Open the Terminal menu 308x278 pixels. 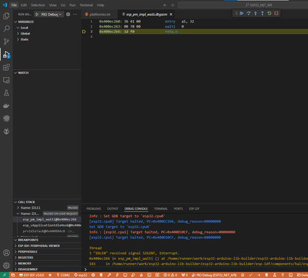(x=86, y=5)
